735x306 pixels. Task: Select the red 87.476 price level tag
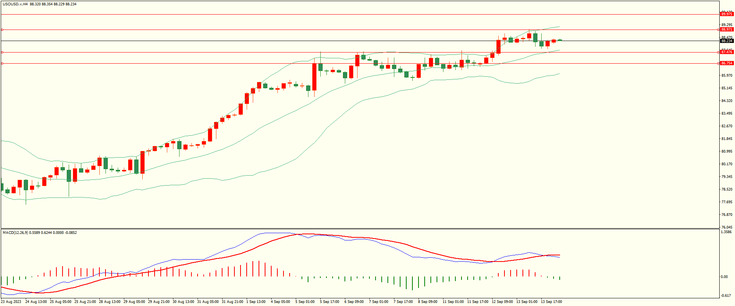[727, 52]
